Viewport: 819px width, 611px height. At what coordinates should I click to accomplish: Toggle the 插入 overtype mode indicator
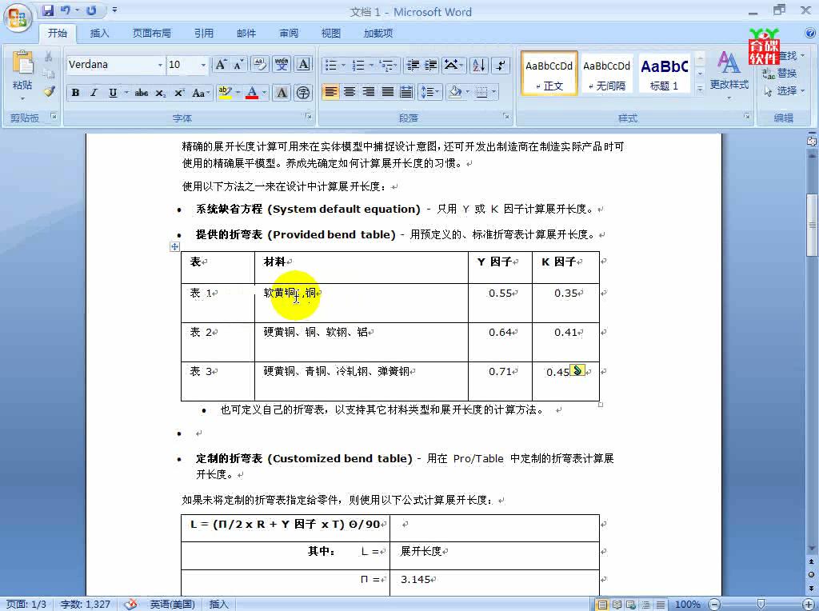tap(219, 605)
